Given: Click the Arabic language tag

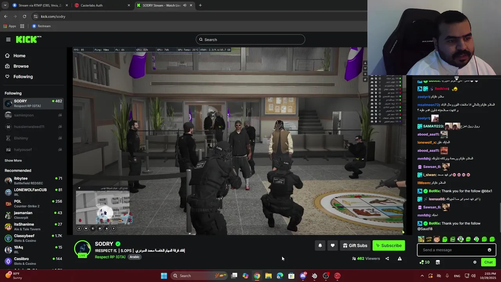Looking at the screenshot, I should pyautogui.click(x=135, y=257).
